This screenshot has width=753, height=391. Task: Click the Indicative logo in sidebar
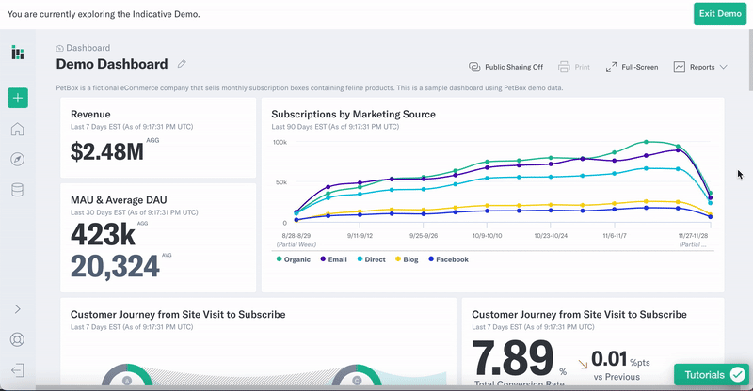[x=18, y=53]
